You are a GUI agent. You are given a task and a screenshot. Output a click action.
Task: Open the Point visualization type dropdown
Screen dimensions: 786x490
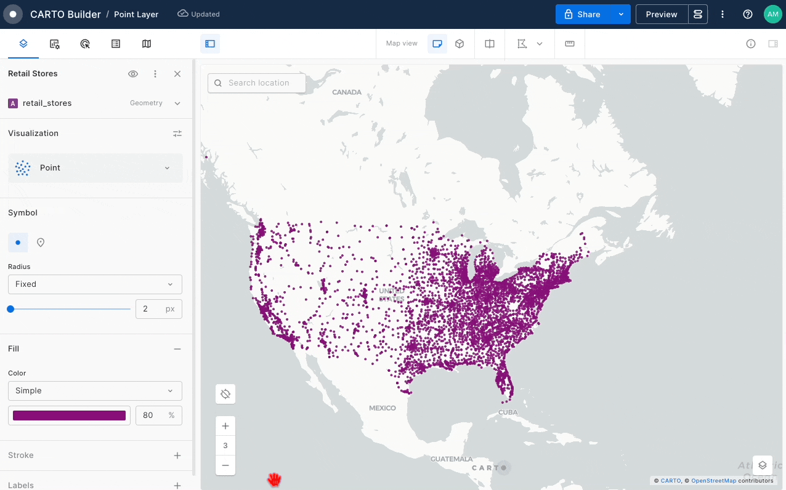(95, 168)
